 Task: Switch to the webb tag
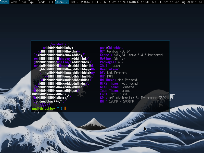click(14, 2)
